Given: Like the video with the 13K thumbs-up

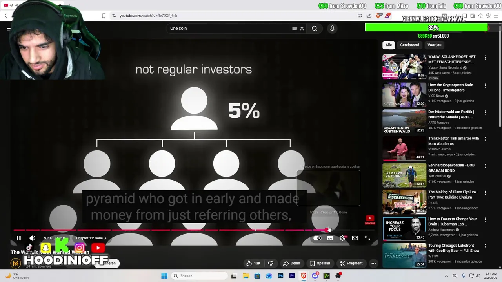Looking at the screenshot, I should point(253,263).
